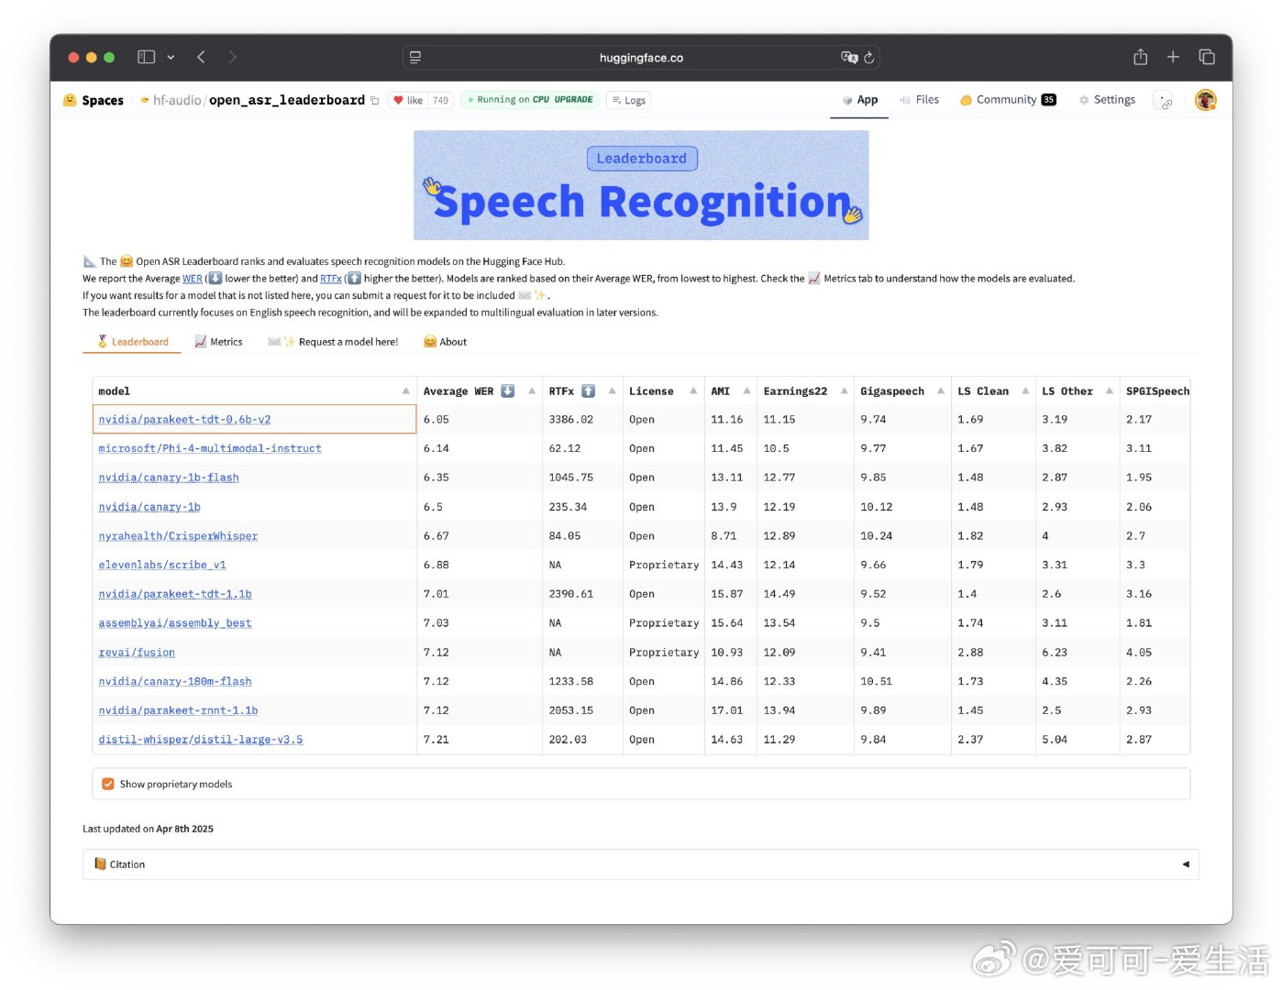Open nvidia/parakeet-rnnt-1.1b model link
Viewport: 1282px width, 990px height.
pyautogui.click(x=178, y=711)
